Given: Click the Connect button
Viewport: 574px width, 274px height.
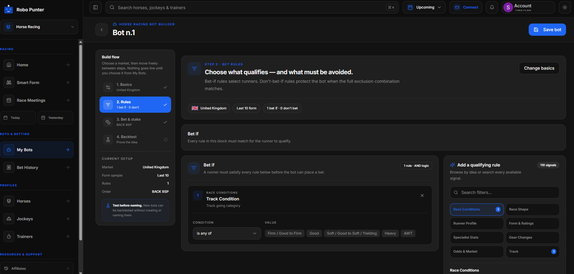Looking at the screenshot, I should [x=466, y=7].
